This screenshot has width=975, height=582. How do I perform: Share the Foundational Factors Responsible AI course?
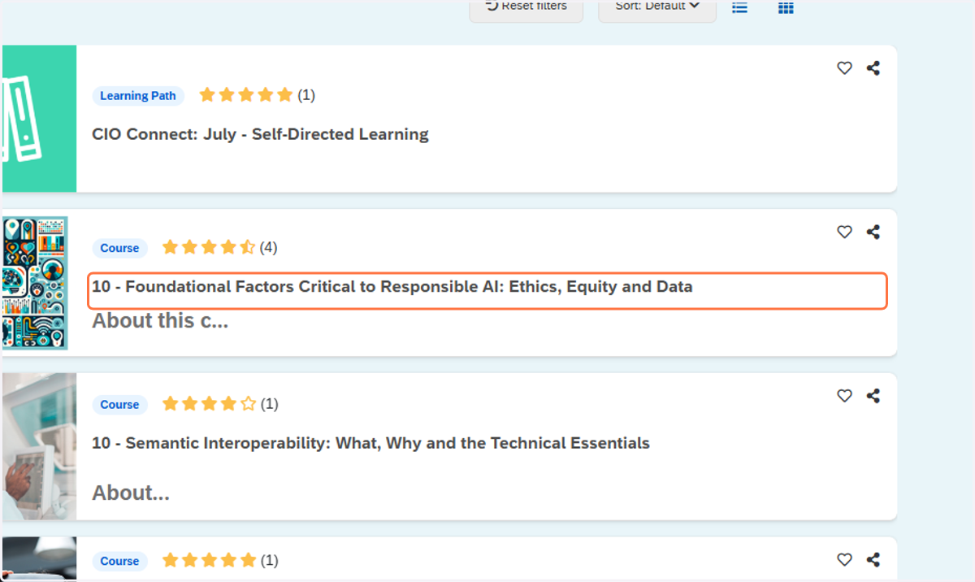[873, 232]
